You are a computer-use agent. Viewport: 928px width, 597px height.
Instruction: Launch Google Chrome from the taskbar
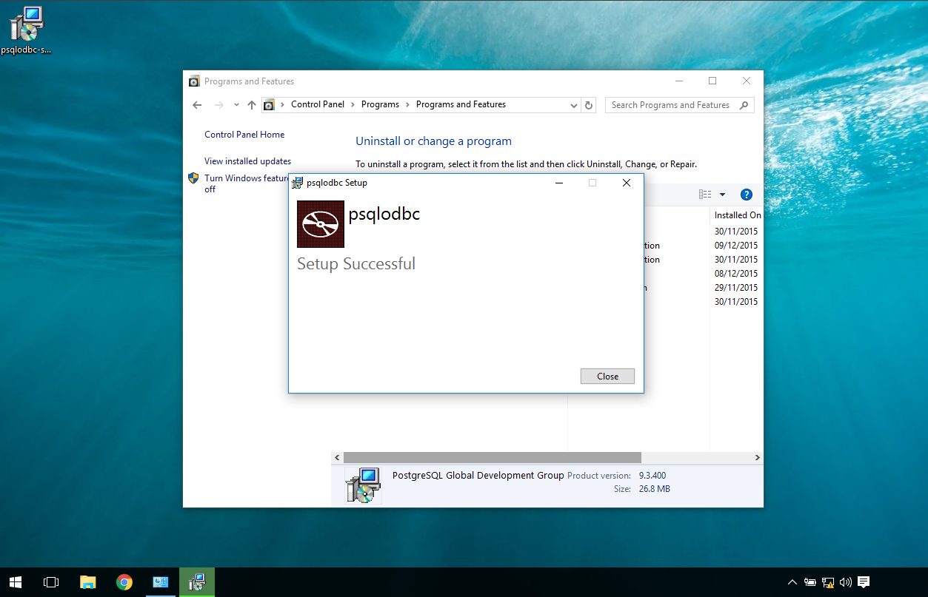124,582
